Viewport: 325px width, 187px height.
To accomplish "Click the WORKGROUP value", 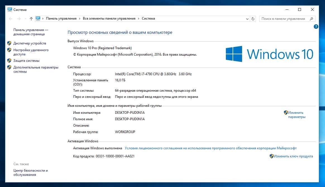I will coord(125,132).
